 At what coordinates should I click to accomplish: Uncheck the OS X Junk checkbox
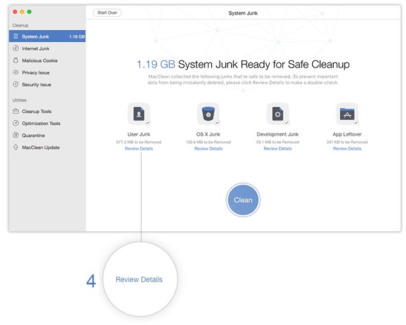[x=216, y=122]
